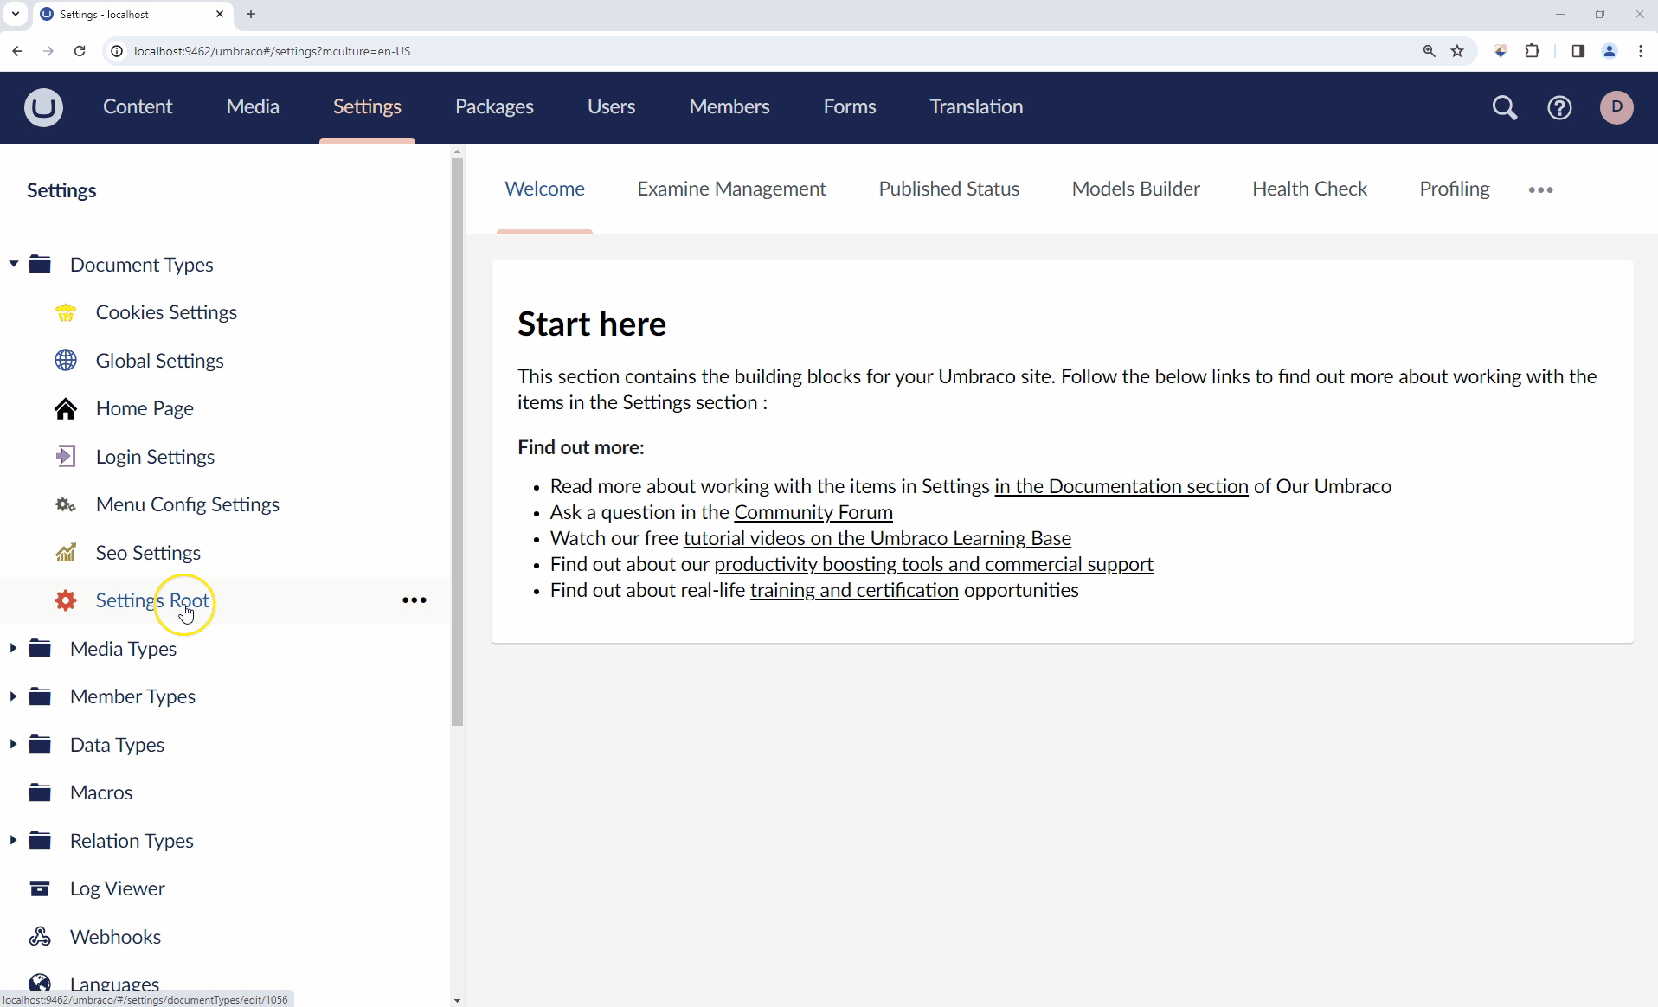Click the Login Settings door icon
This screenshot has height=1007, width=1658.
click(66, 456)
